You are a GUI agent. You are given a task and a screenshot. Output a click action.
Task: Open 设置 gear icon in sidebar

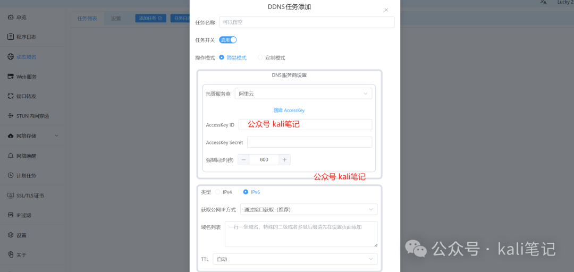pos(11,235)
